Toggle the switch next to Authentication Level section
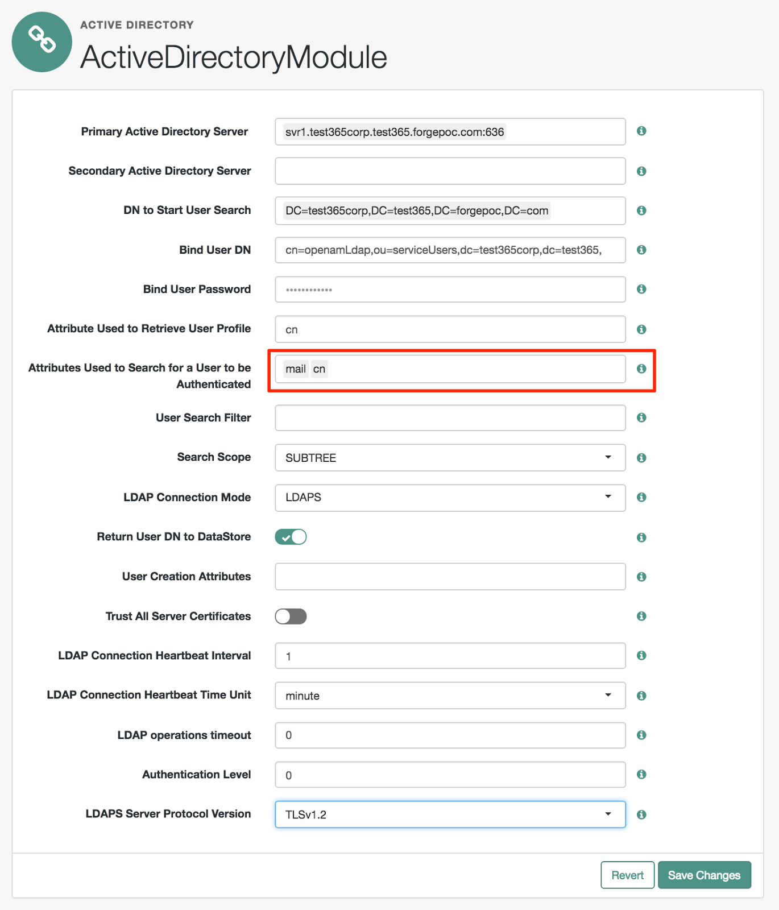The height and width of the screenshot is (910, 779). coord(291,616)
